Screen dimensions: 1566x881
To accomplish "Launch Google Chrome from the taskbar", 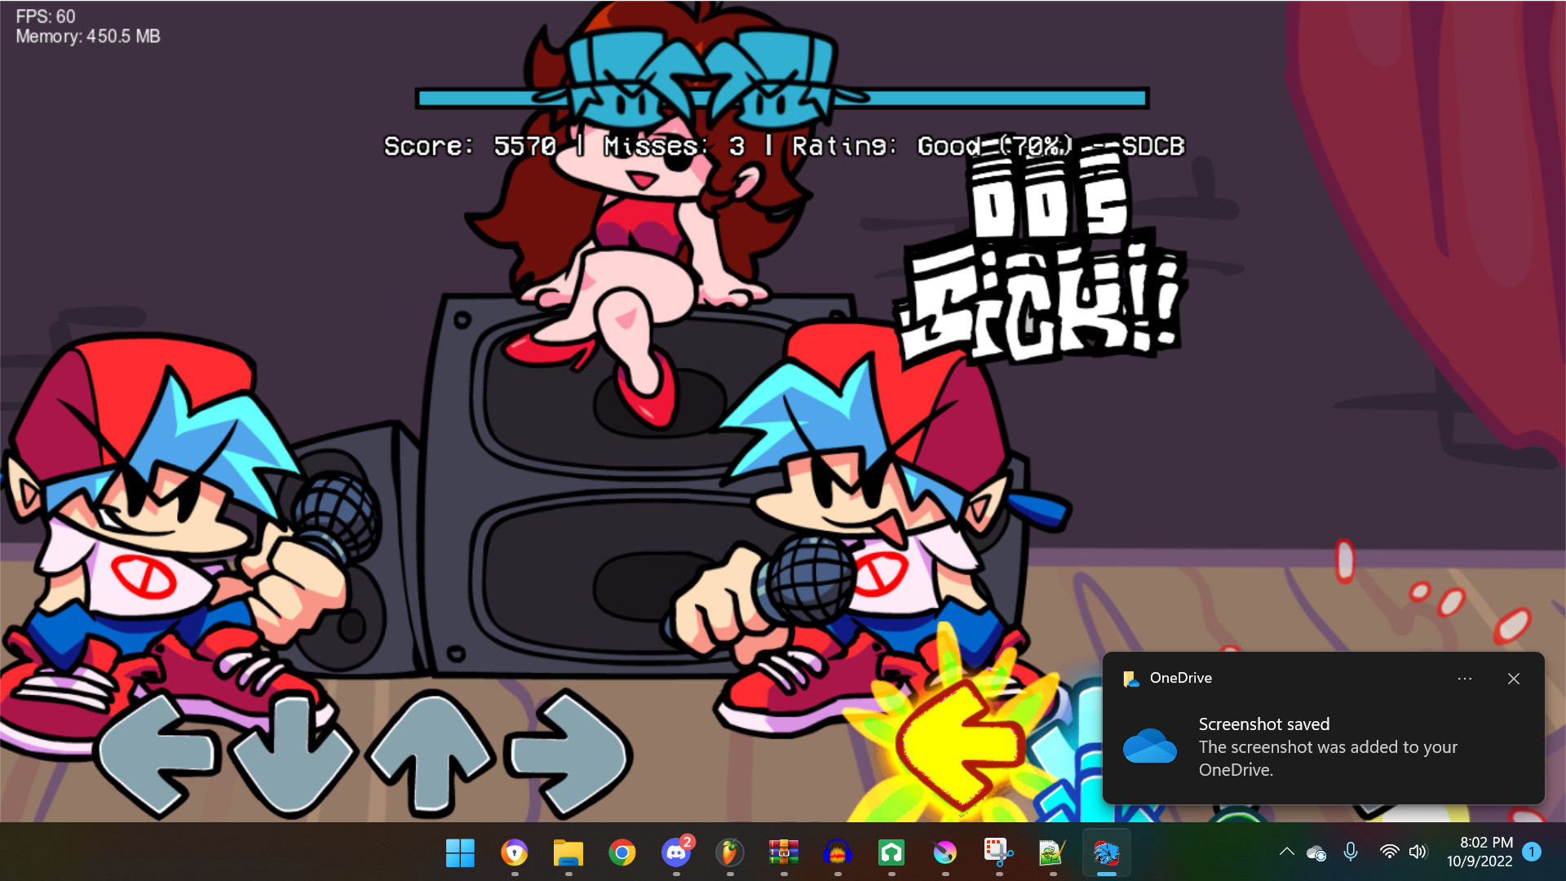I will pyautogui.click(x=622, y=853).
